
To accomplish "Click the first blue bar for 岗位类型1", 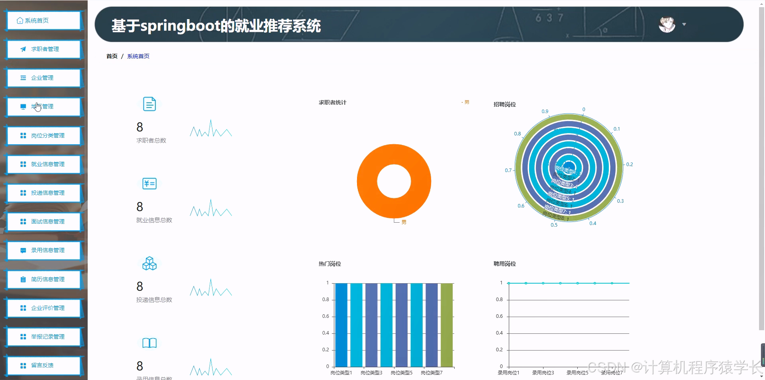I will (x=341, y=325).
